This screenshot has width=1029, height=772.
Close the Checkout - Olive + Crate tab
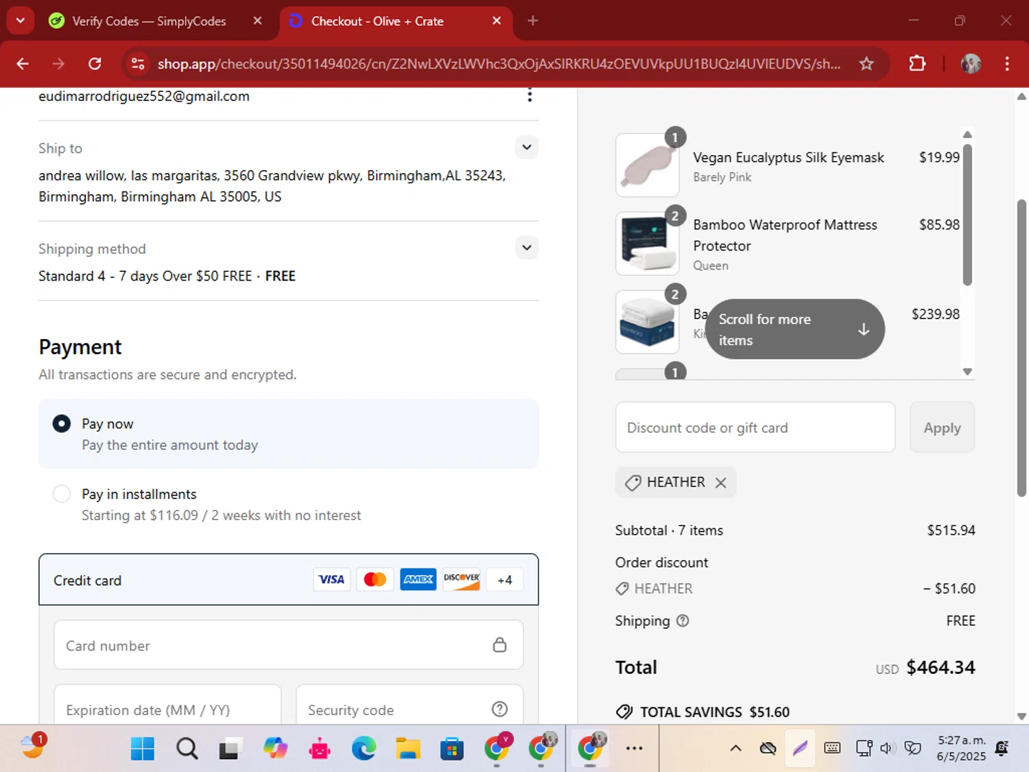[x=497, y=21]
